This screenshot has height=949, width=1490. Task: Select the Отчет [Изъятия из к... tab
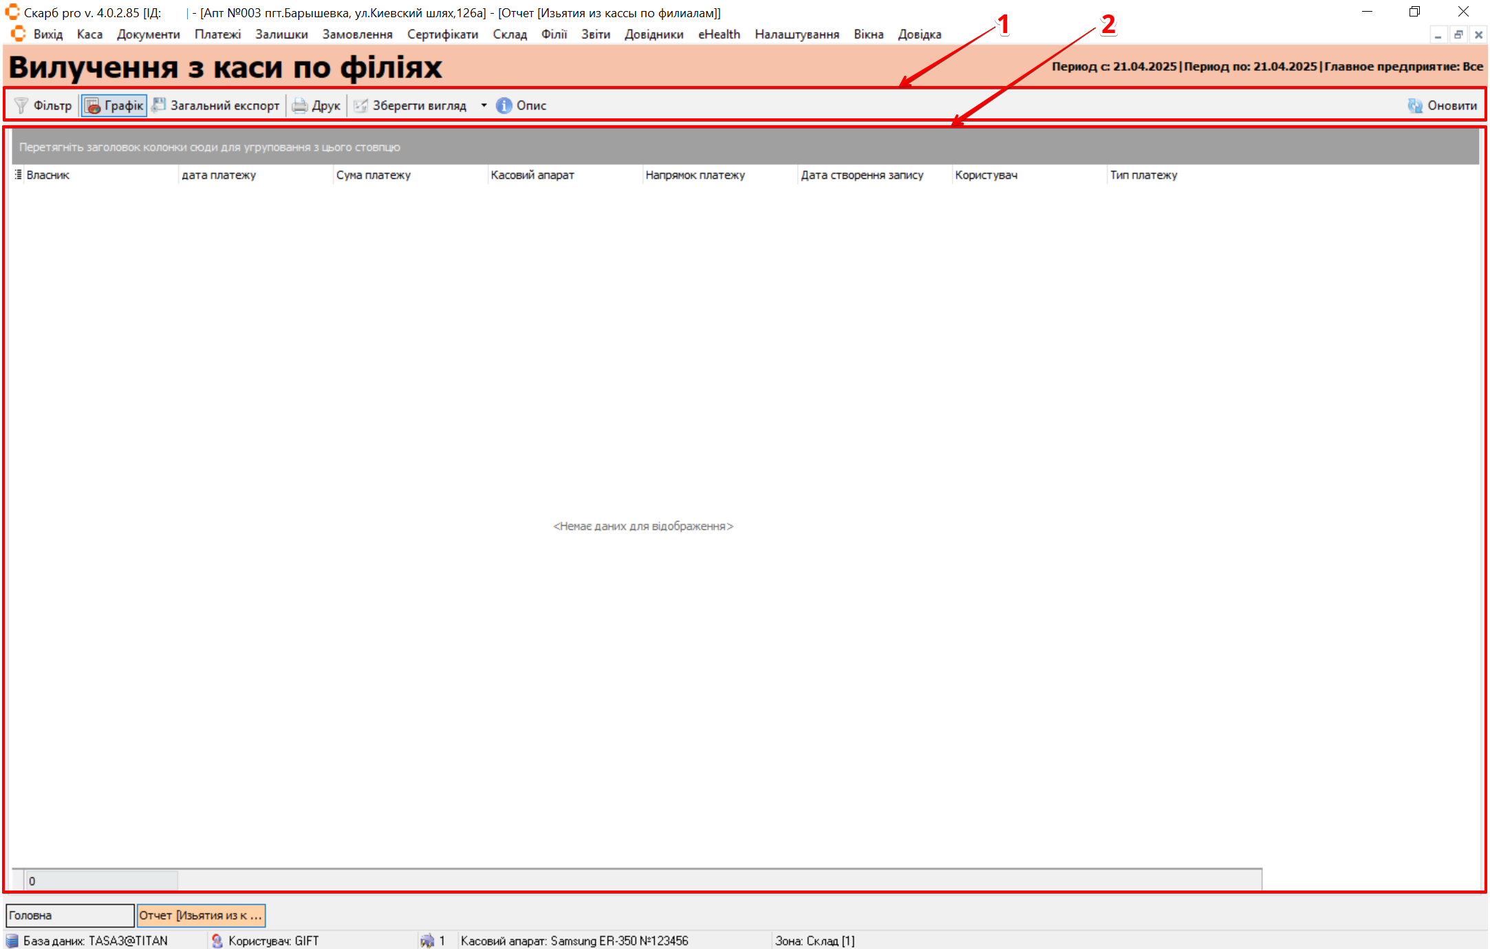click(x=201, y=915)
